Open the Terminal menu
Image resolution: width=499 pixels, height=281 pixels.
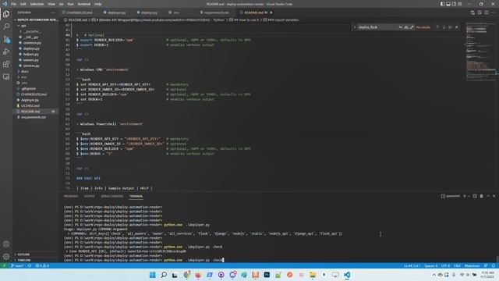click(x=84, y=4)
